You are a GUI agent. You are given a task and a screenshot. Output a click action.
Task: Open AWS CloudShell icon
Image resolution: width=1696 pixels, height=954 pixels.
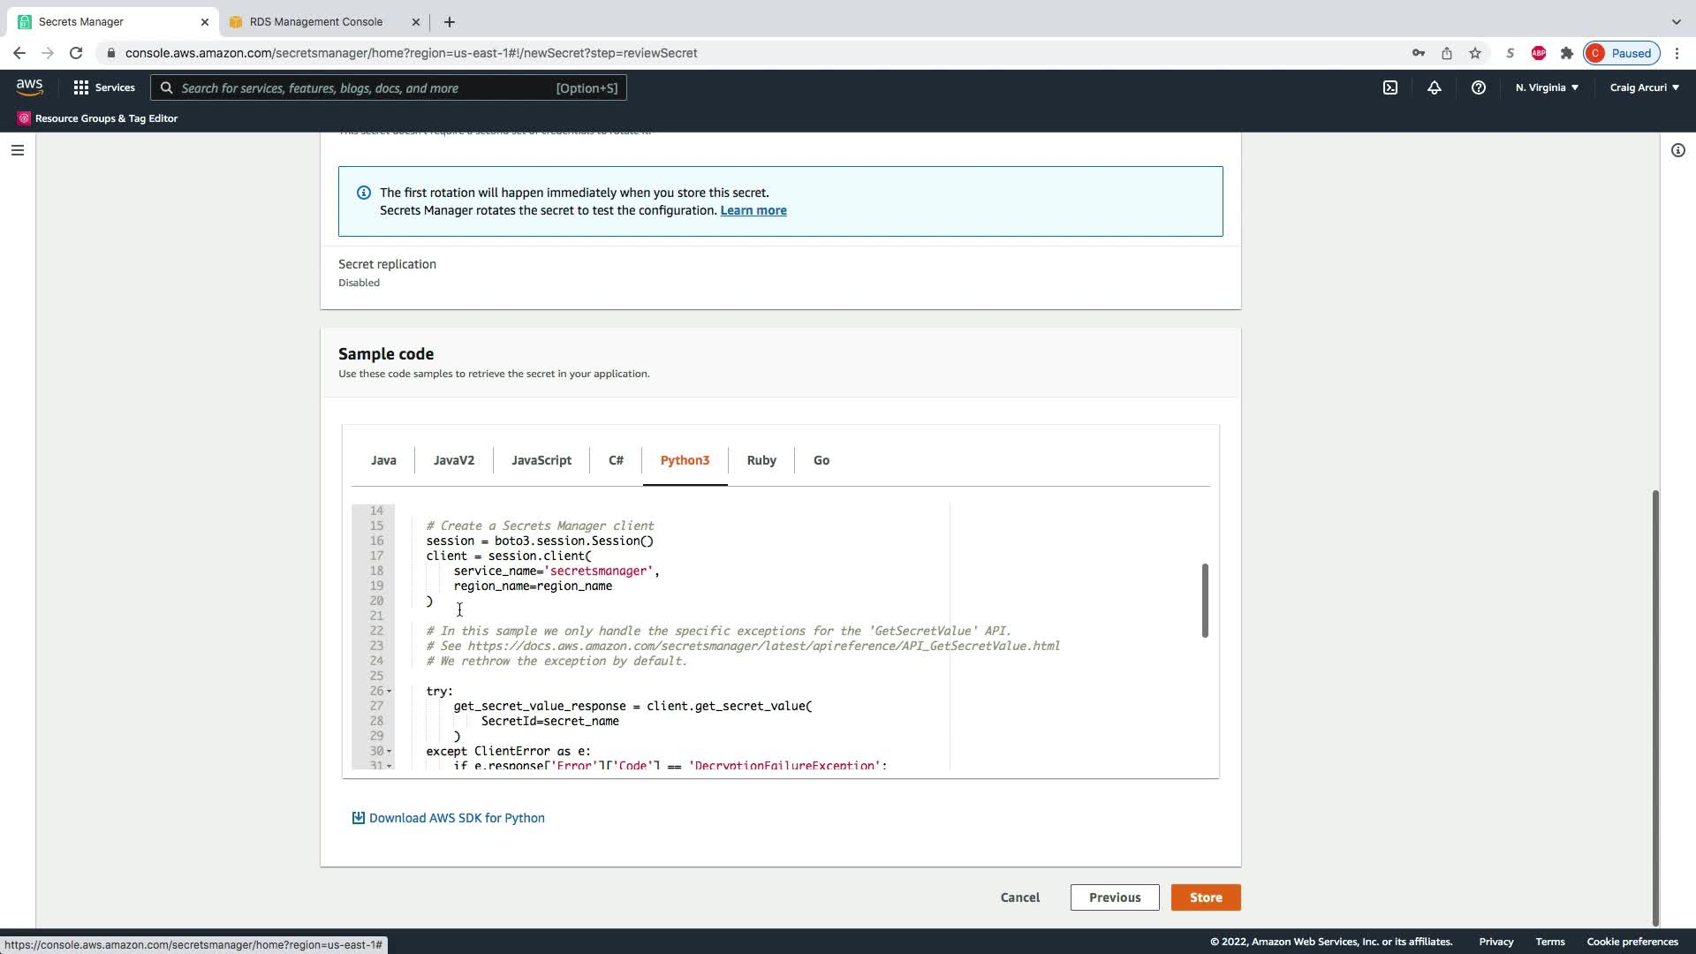pyautogui.click(x=1390, y=87)
